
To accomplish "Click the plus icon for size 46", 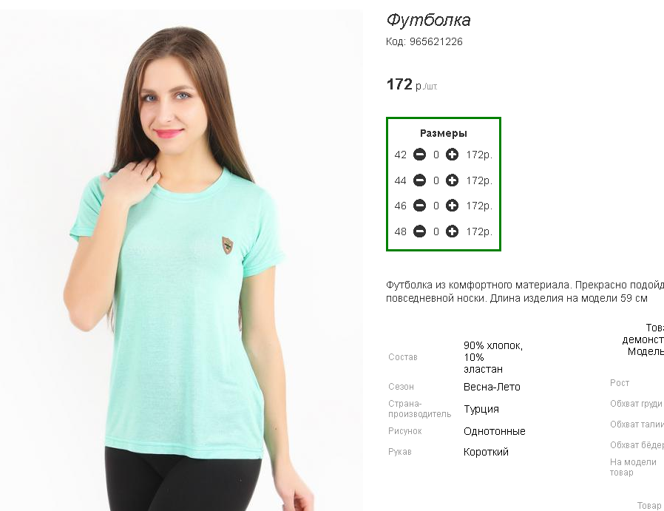I will click(452, 206).
